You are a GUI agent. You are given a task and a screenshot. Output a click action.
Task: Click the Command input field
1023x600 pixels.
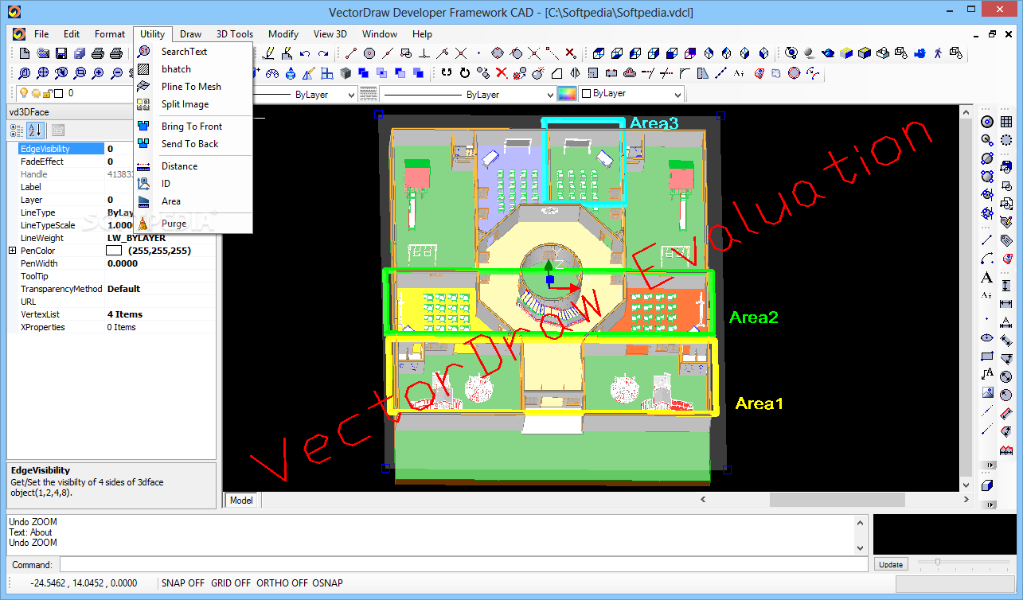click(463, 564)
